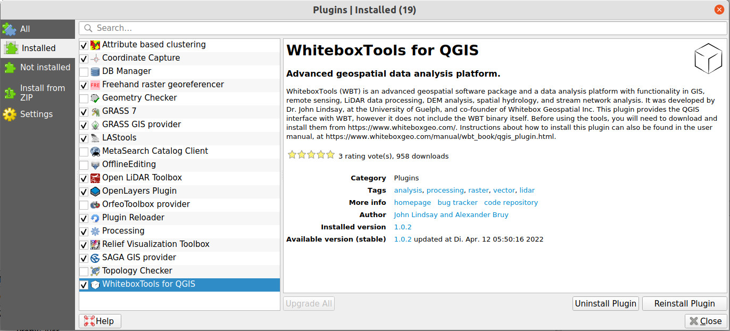Click the processing tag link
The width and height of the screenshot is (730, 331).
[x=445, y=190]
